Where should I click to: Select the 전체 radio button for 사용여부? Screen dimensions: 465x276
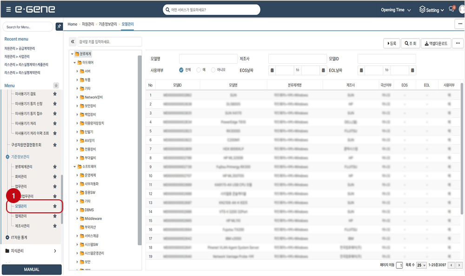tap(181, 70)
